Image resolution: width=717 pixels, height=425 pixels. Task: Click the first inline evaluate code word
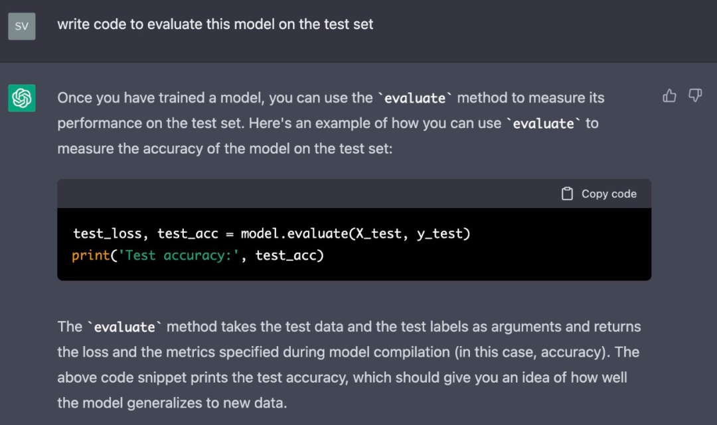415,98
